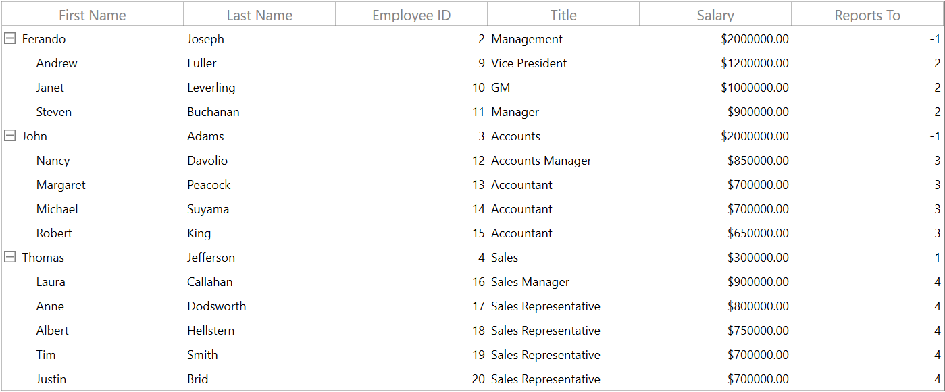Screen dimensions: 945x392
Task: Click the $800000.00 salary value
Action: pyautogui.click(x=759, y=306)
